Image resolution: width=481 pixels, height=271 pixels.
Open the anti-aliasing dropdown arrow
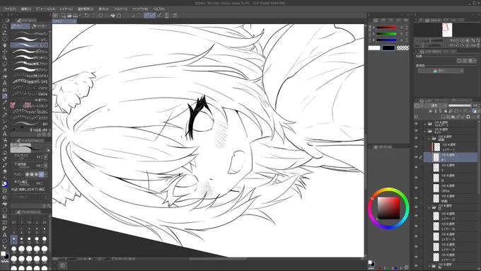coord(46,174)
